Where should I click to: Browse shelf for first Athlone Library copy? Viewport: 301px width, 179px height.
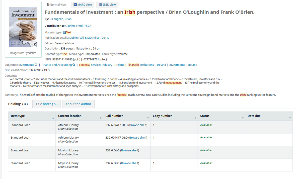[x=138, y=125]
